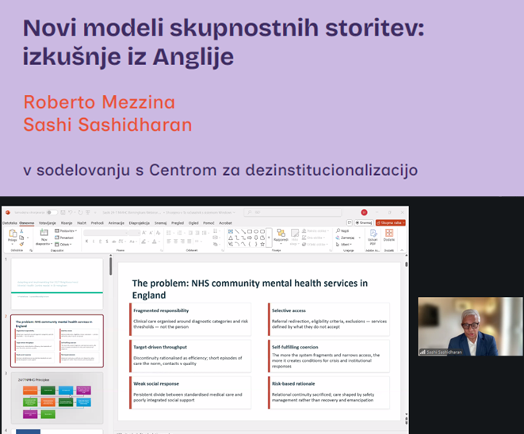Viewport: 524px width, 434px height.
Task: Select the block arrow shape in the shapes gallery
Action: 250,238
